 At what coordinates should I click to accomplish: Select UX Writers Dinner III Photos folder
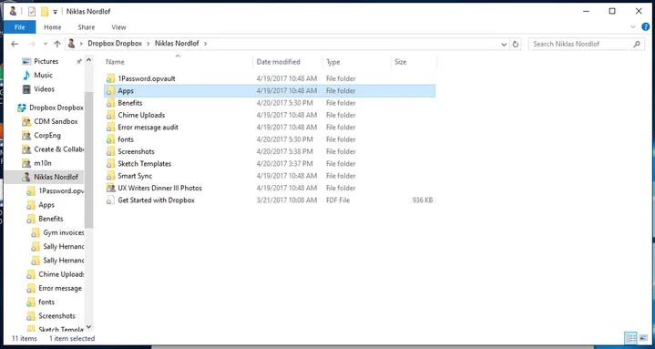click(x=159, y=188)
